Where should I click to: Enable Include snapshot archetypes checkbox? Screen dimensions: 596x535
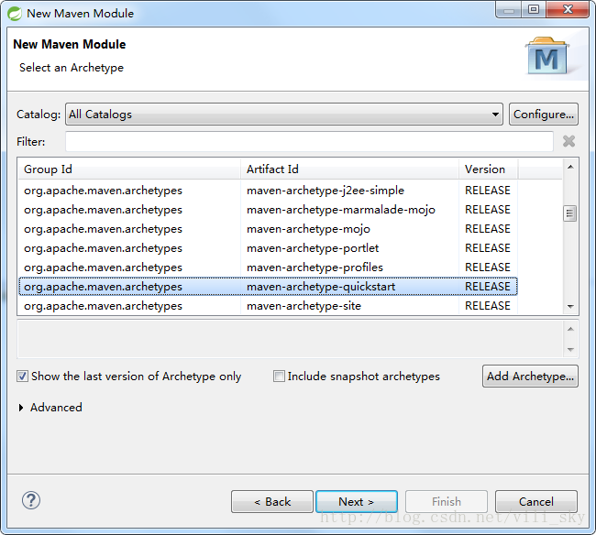pyautogui.click(x=279, y=377)
